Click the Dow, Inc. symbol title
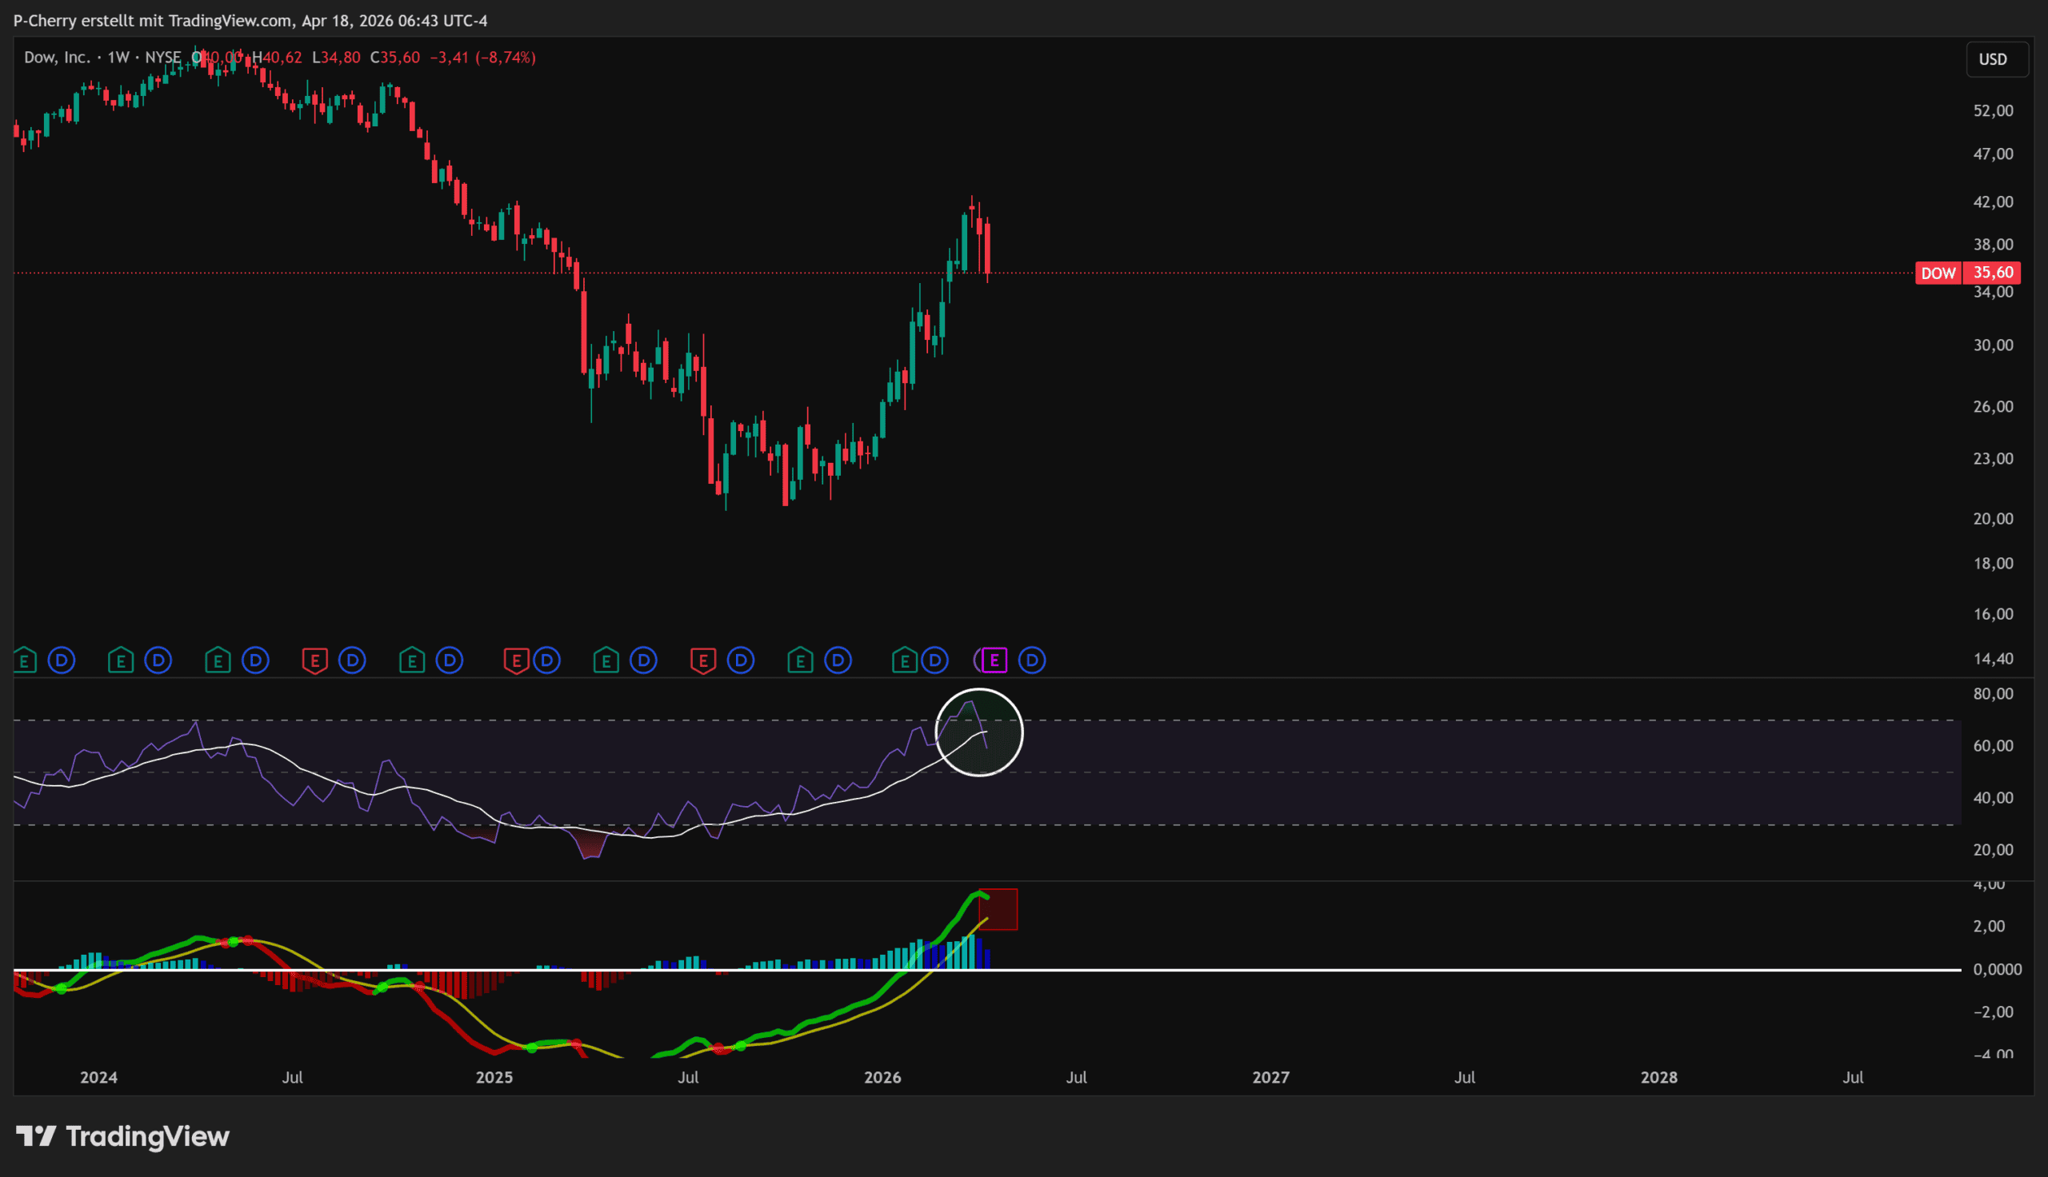 57,58
